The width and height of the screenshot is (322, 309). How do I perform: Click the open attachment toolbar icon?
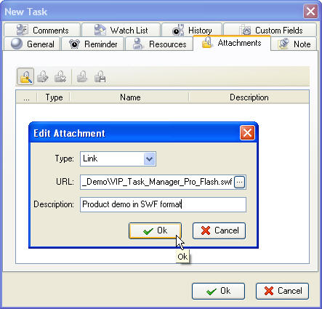82,76
